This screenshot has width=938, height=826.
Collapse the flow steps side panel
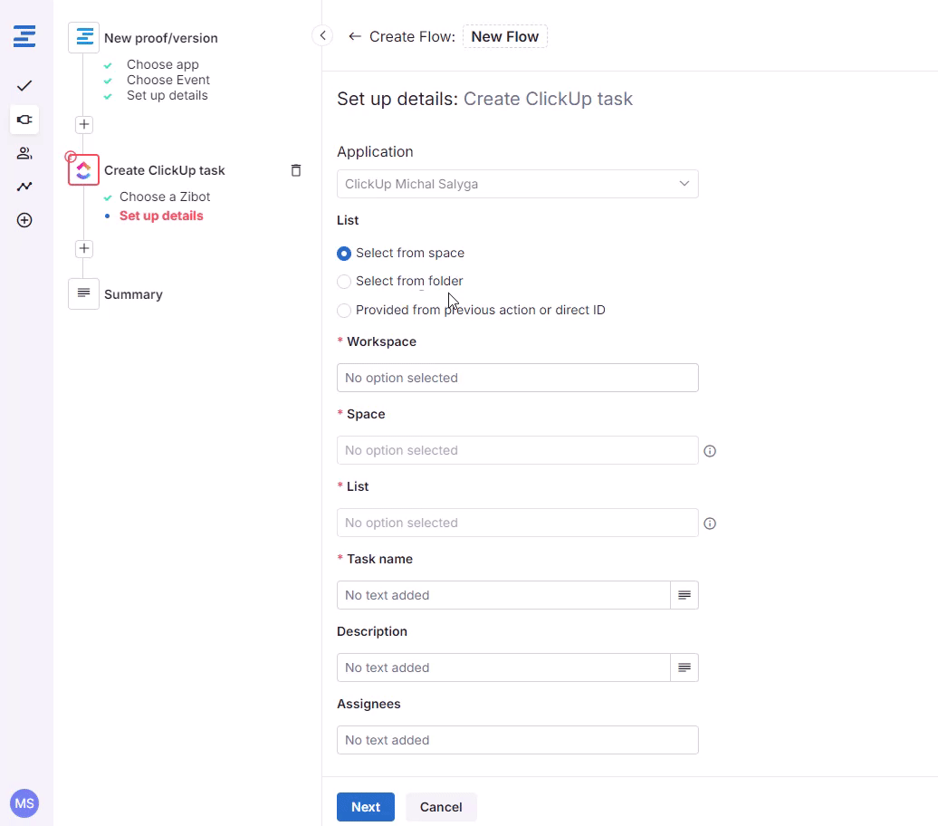click(322, 36)
